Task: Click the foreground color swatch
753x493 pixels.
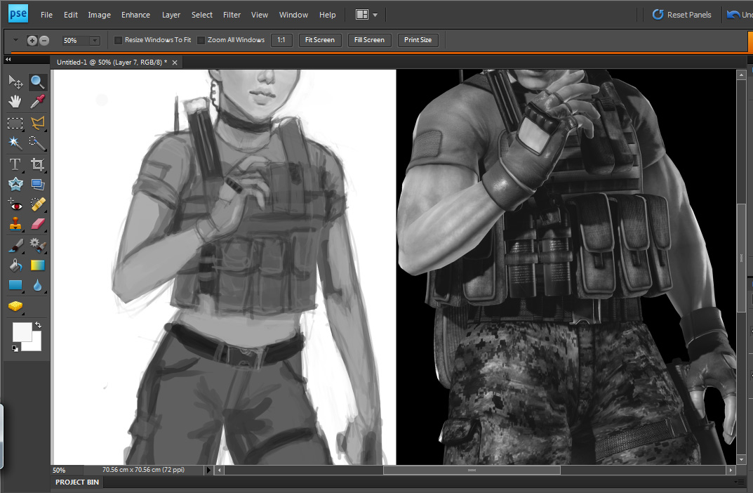Action: pos(22,332)
